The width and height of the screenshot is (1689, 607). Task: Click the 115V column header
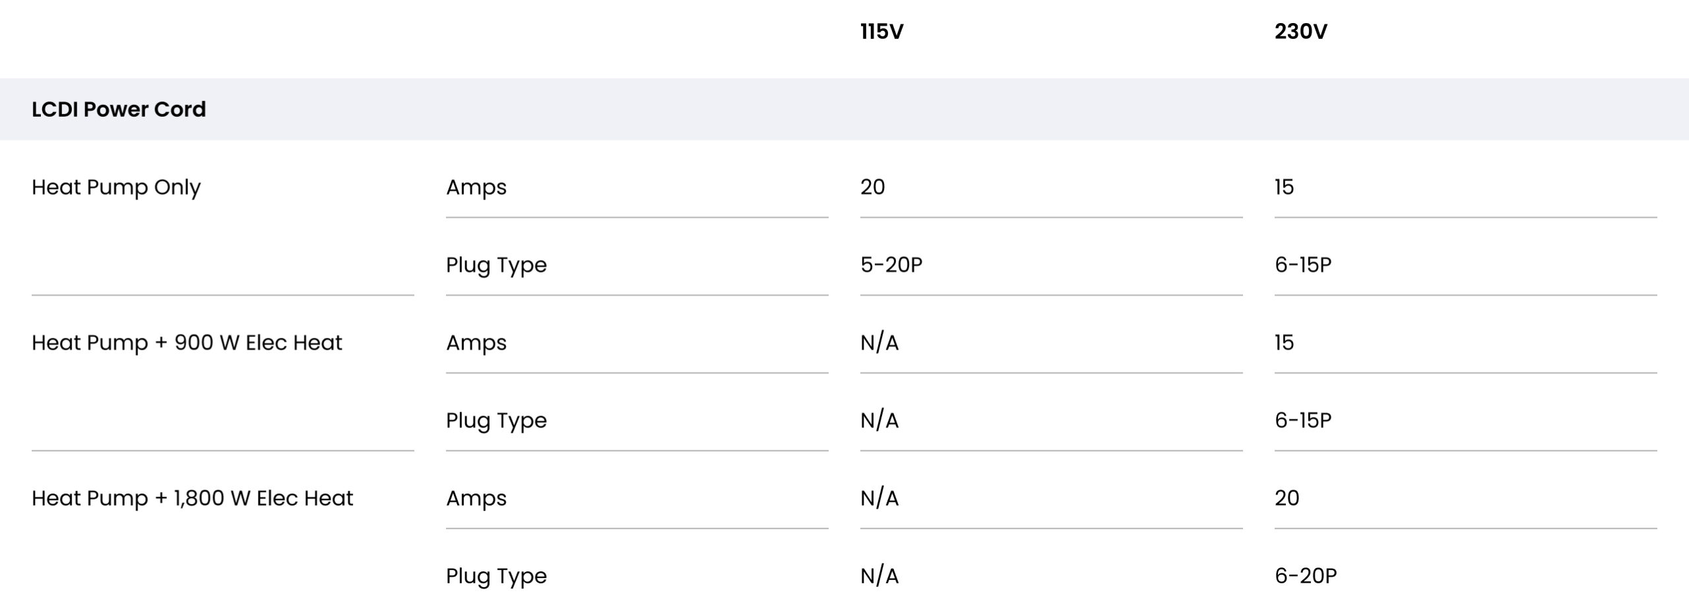pos(881,32)
